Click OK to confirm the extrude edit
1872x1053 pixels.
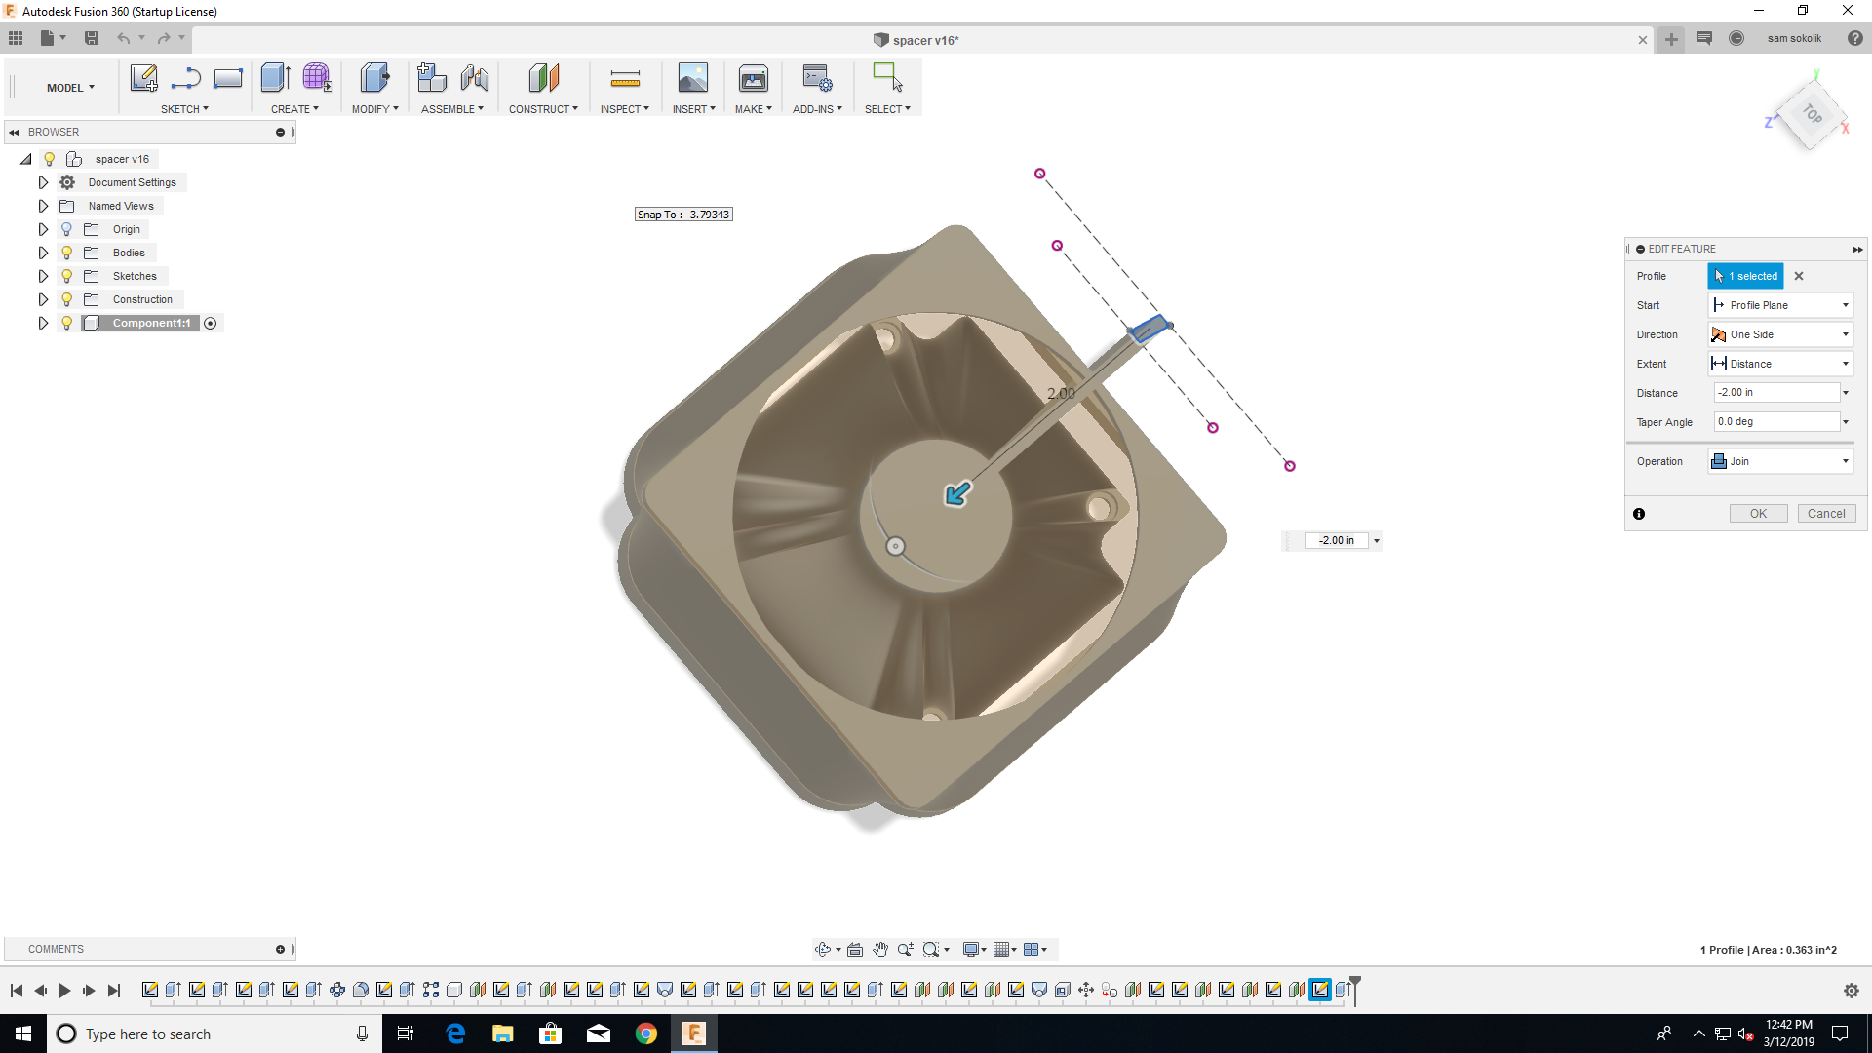point(1758,513)
